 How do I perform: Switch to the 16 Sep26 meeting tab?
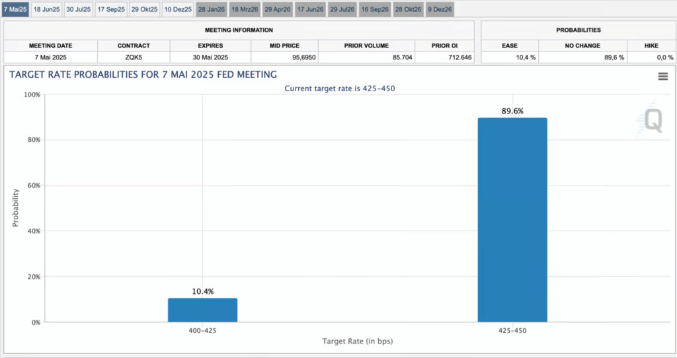(375, 9)
